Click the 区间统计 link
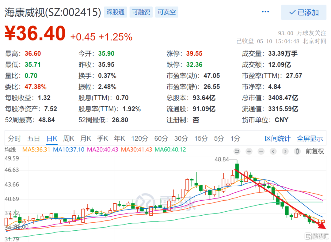Screen dimensions: 331x242 pyautogui.click(x=278, y=139)
